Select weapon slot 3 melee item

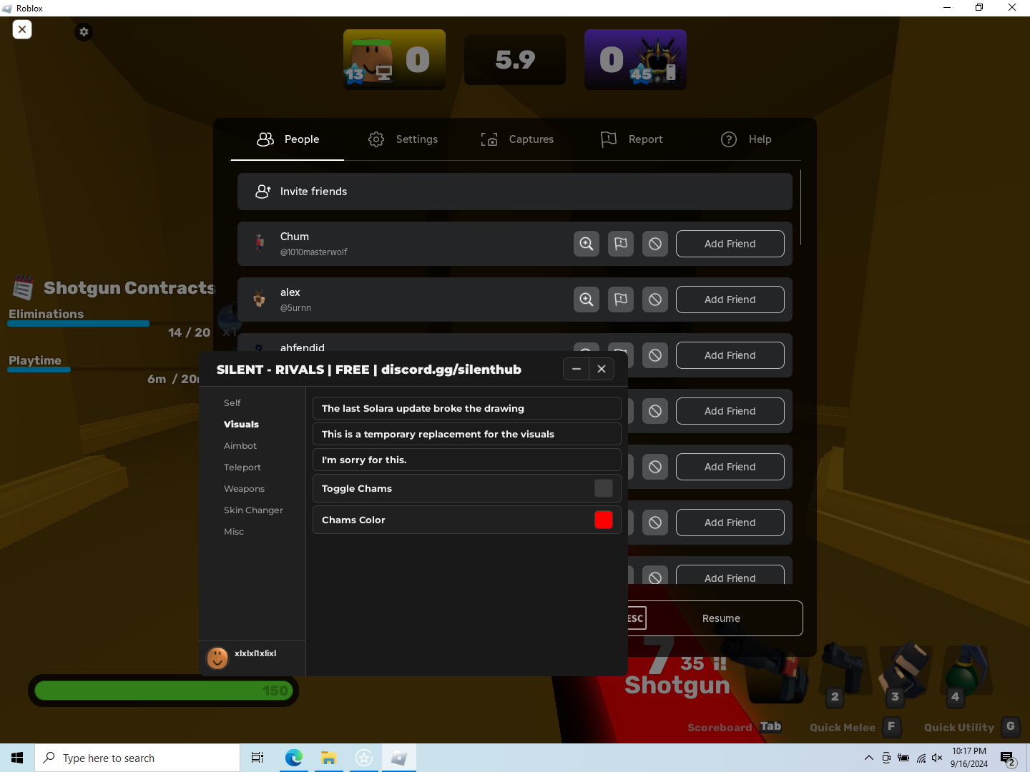tap(904, 672)
